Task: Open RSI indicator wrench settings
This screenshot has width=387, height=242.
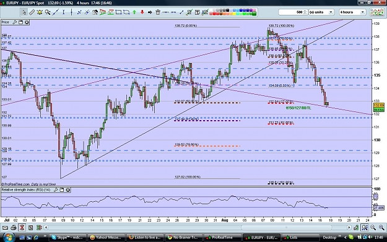Action: [x=56, y=190]
